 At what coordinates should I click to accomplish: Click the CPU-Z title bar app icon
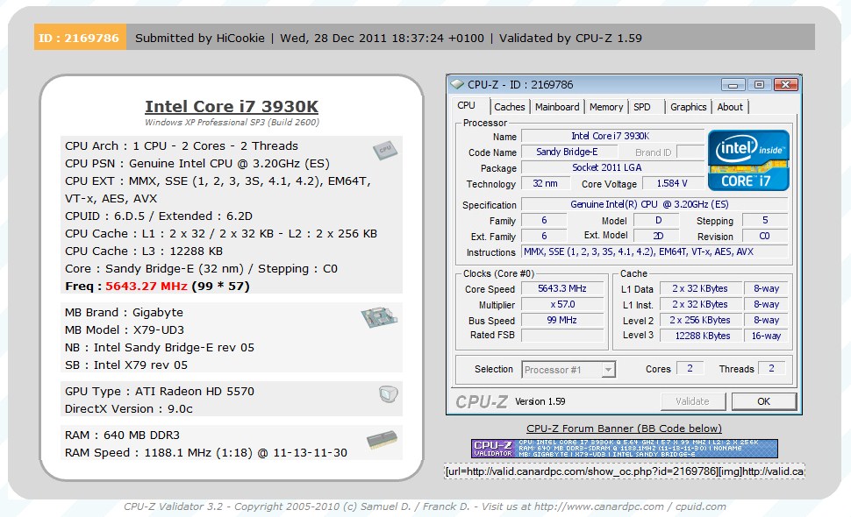457,85
